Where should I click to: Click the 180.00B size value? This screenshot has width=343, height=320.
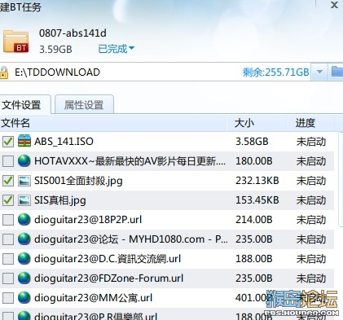[x=254, y=161]
